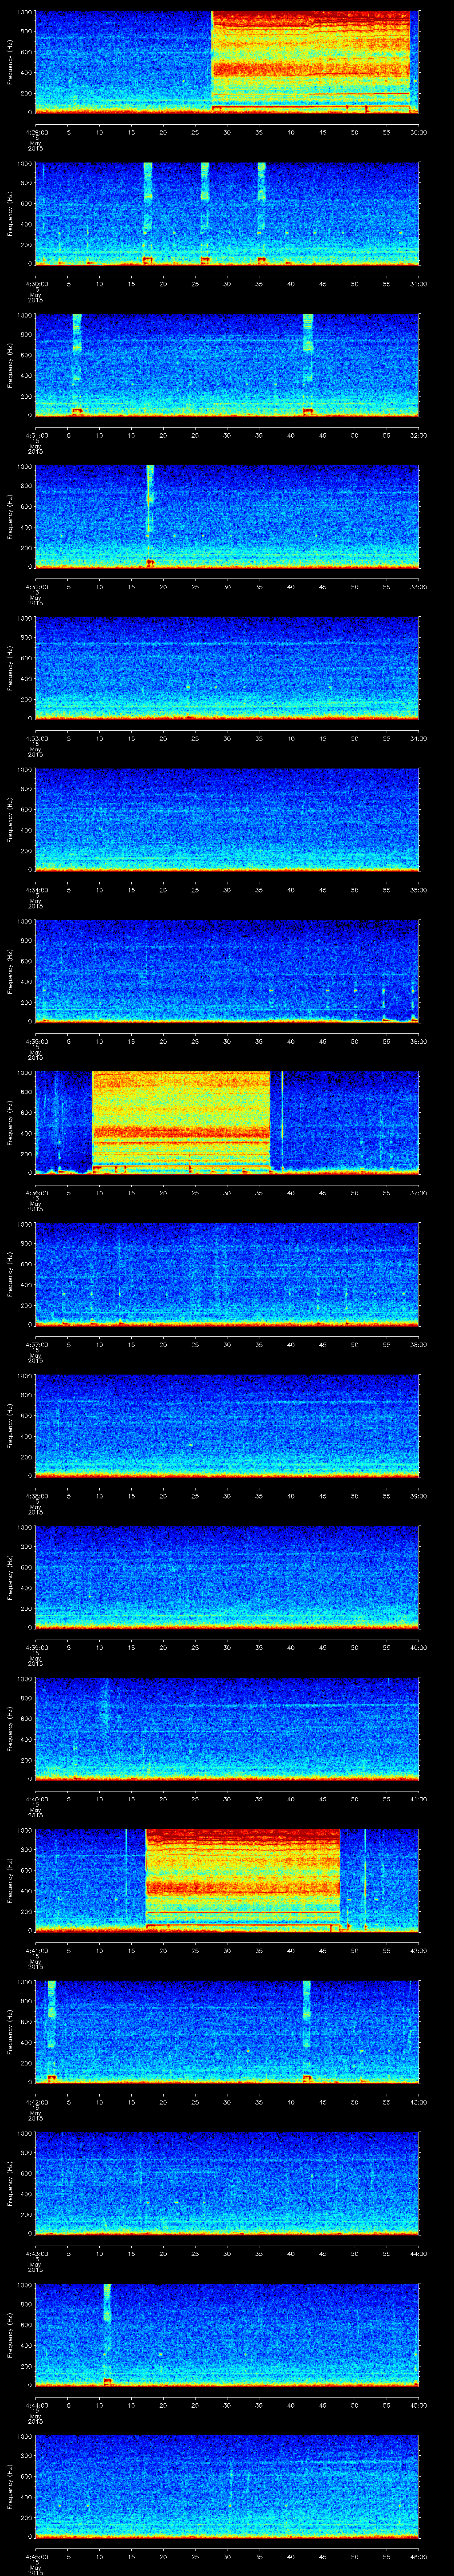Click the "37:00" end label of the 4:36:00 panel
This screenshot has height=2576, width=454.
(x=419, y=1193)
